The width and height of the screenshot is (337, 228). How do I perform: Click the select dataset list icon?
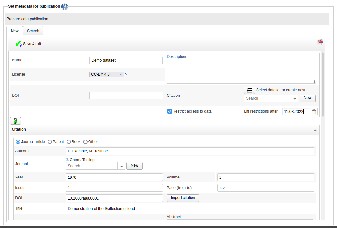point(249,90)
